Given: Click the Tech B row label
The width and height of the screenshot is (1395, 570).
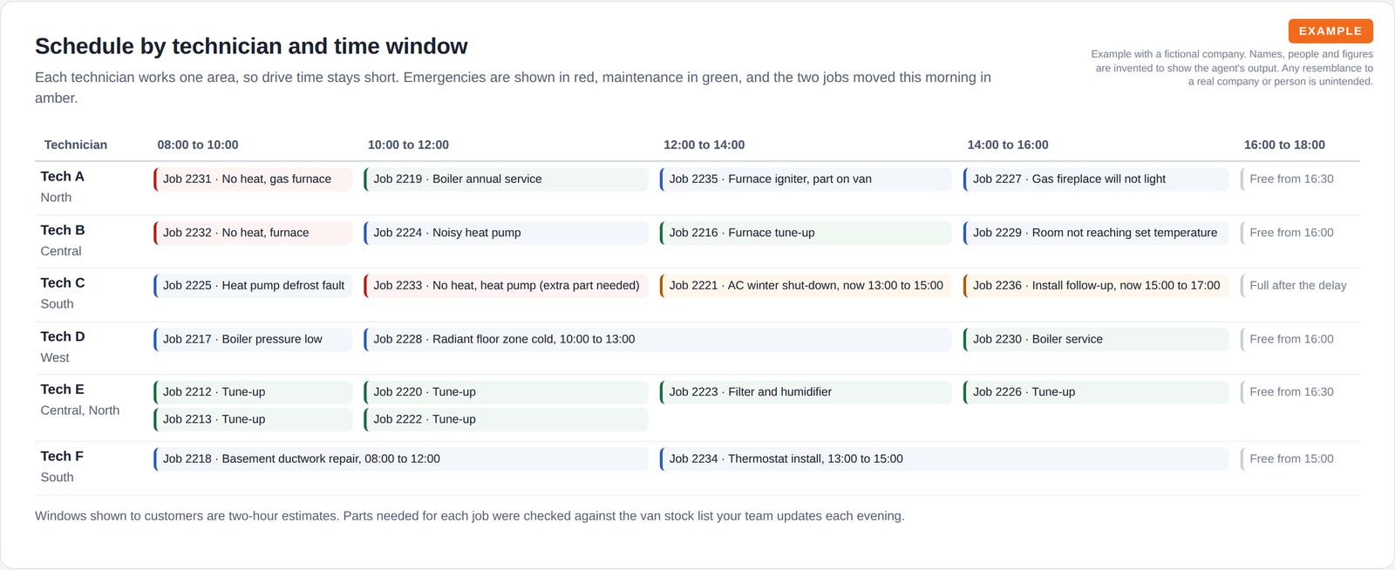Looking at the screenshot, I should point(63,230).
